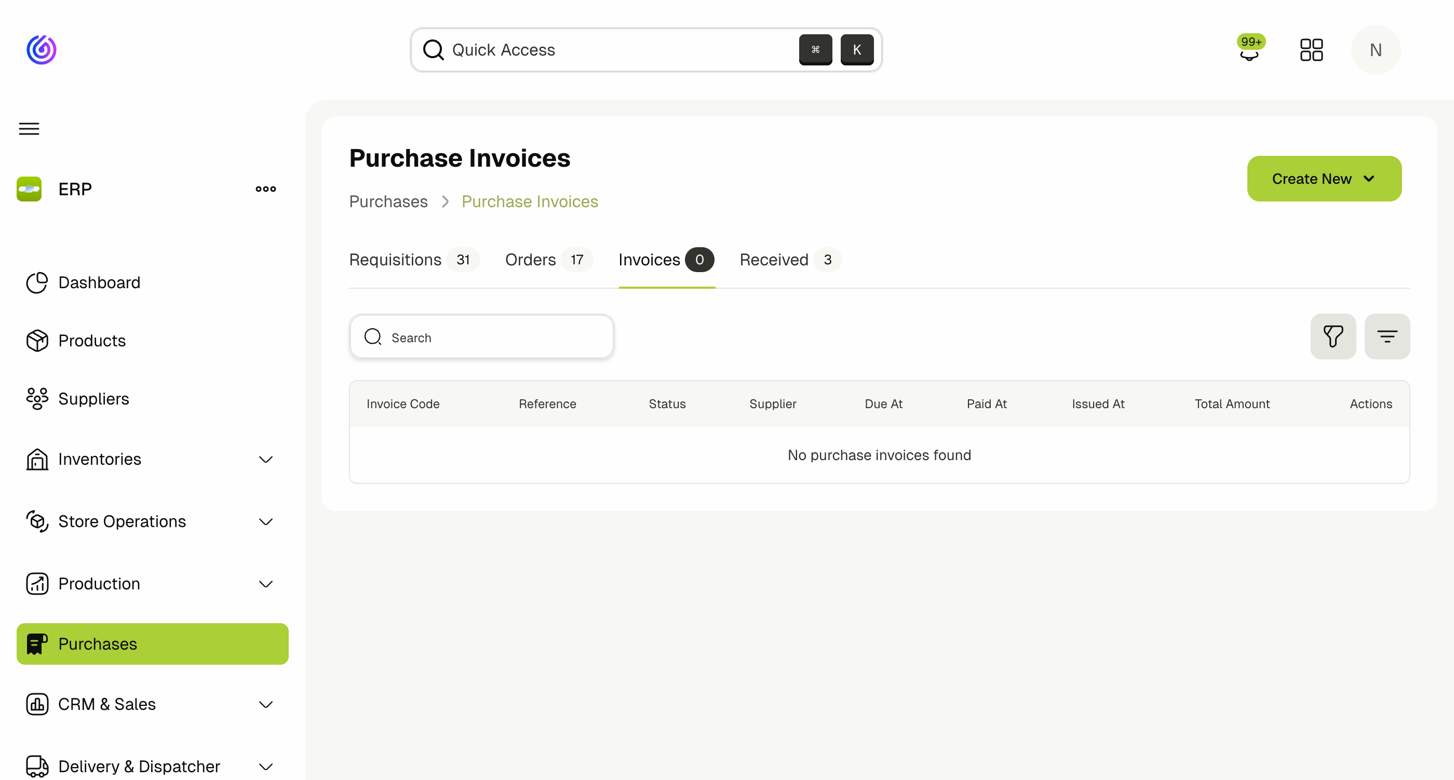Click the company logo in the top left
The width and height of the screenshot is (1454, 780).
(x=41, y=50)
